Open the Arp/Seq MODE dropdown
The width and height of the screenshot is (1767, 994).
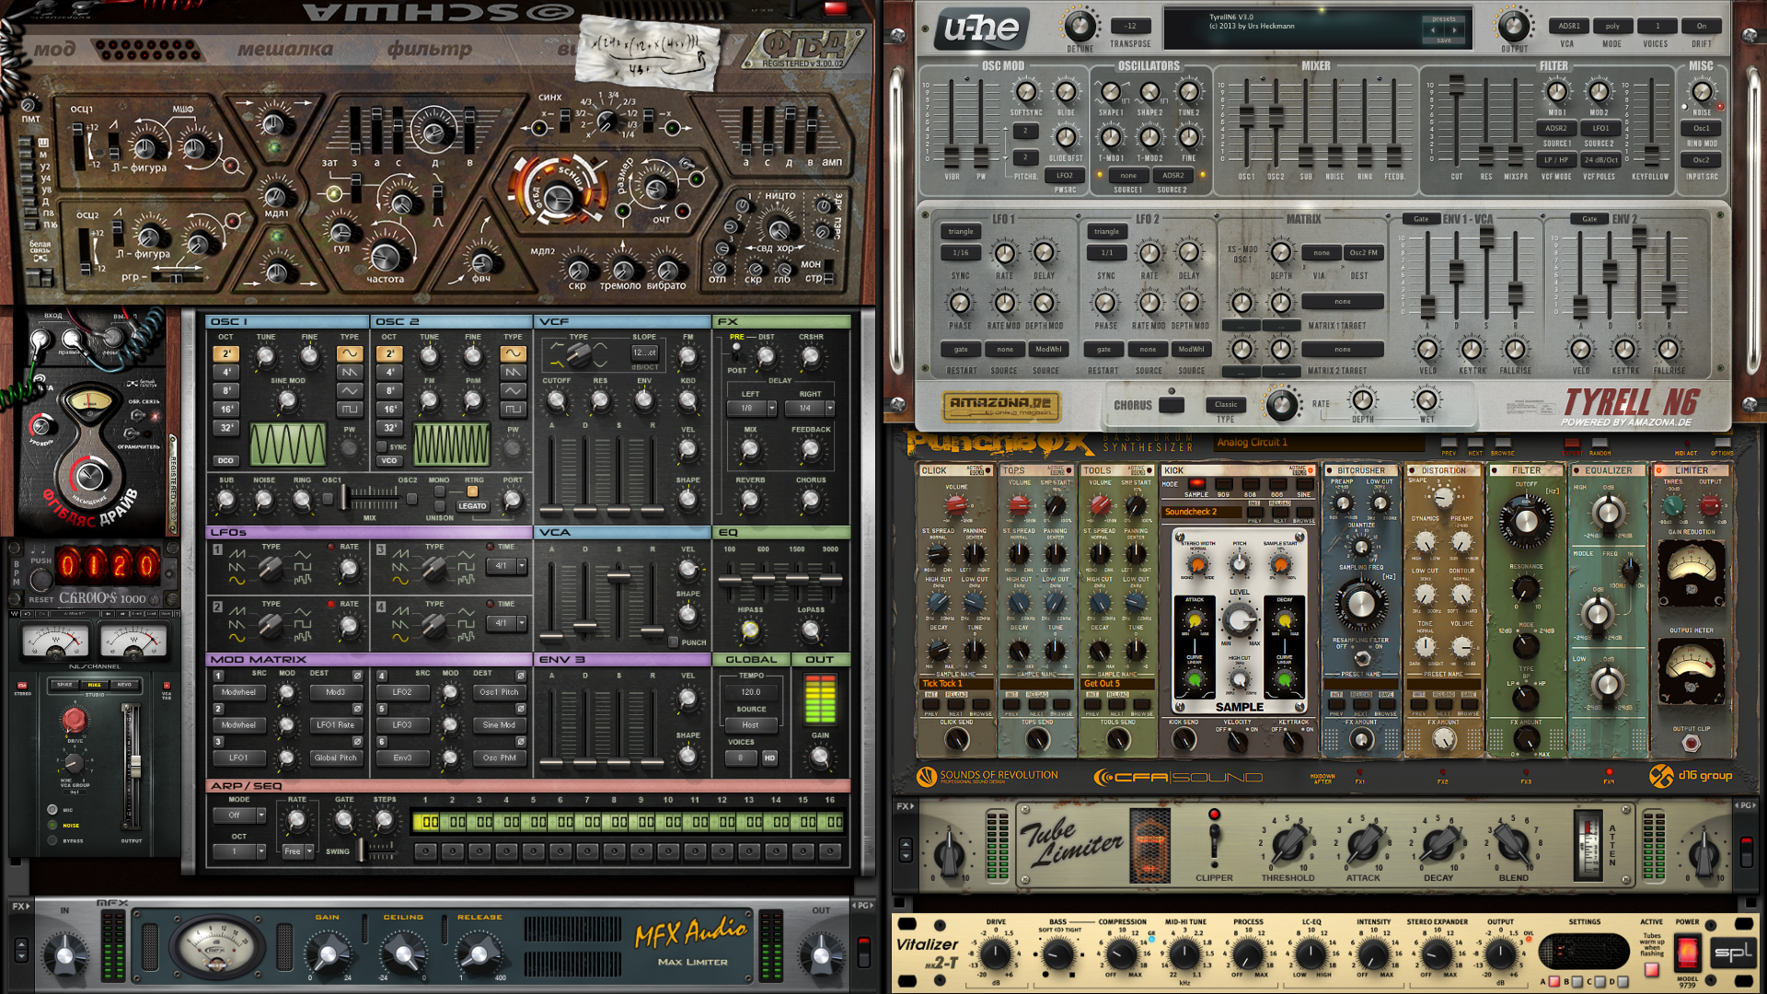tap(239, 815)
